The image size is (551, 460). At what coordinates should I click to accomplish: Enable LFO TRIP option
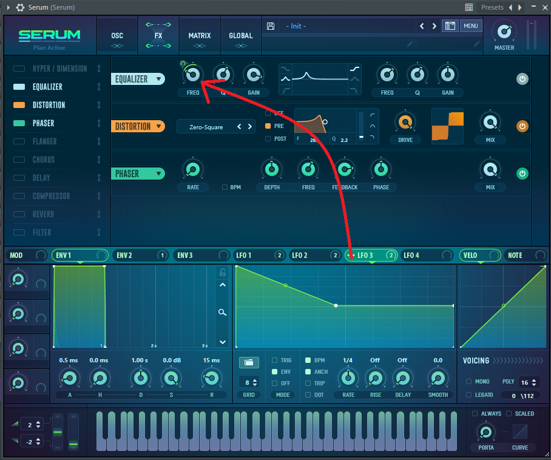[308, 384]
